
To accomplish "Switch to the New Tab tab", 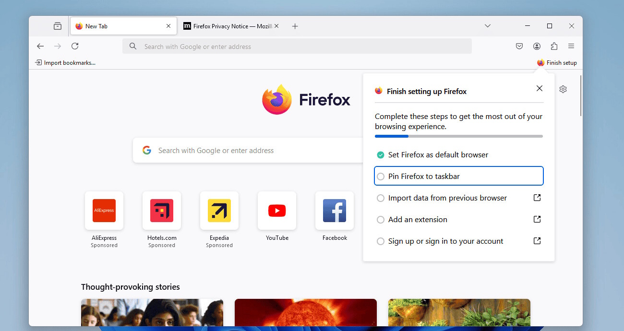I will click(x=123, y=26).
